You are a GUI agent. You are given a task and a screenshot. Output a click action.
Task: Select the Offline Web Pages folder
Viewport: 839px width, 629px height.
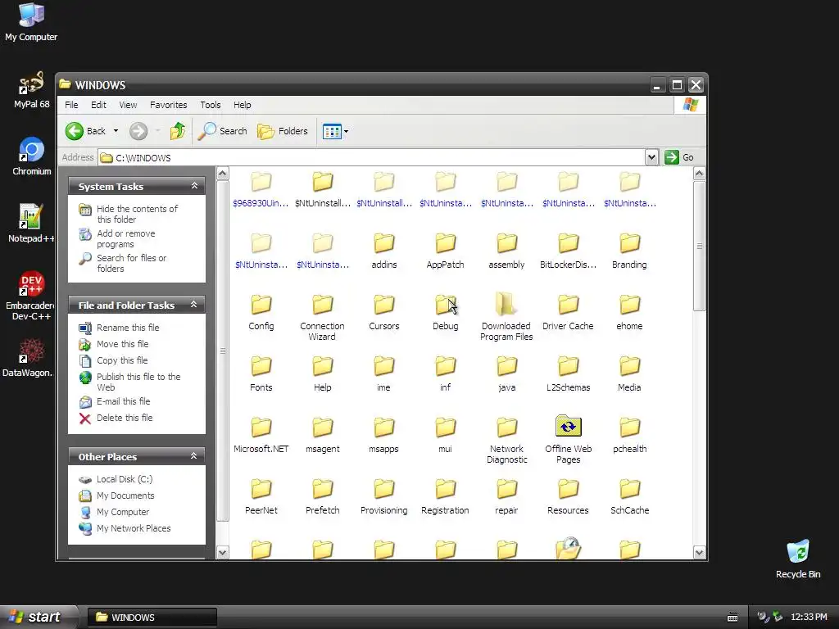tap(568, 440)
